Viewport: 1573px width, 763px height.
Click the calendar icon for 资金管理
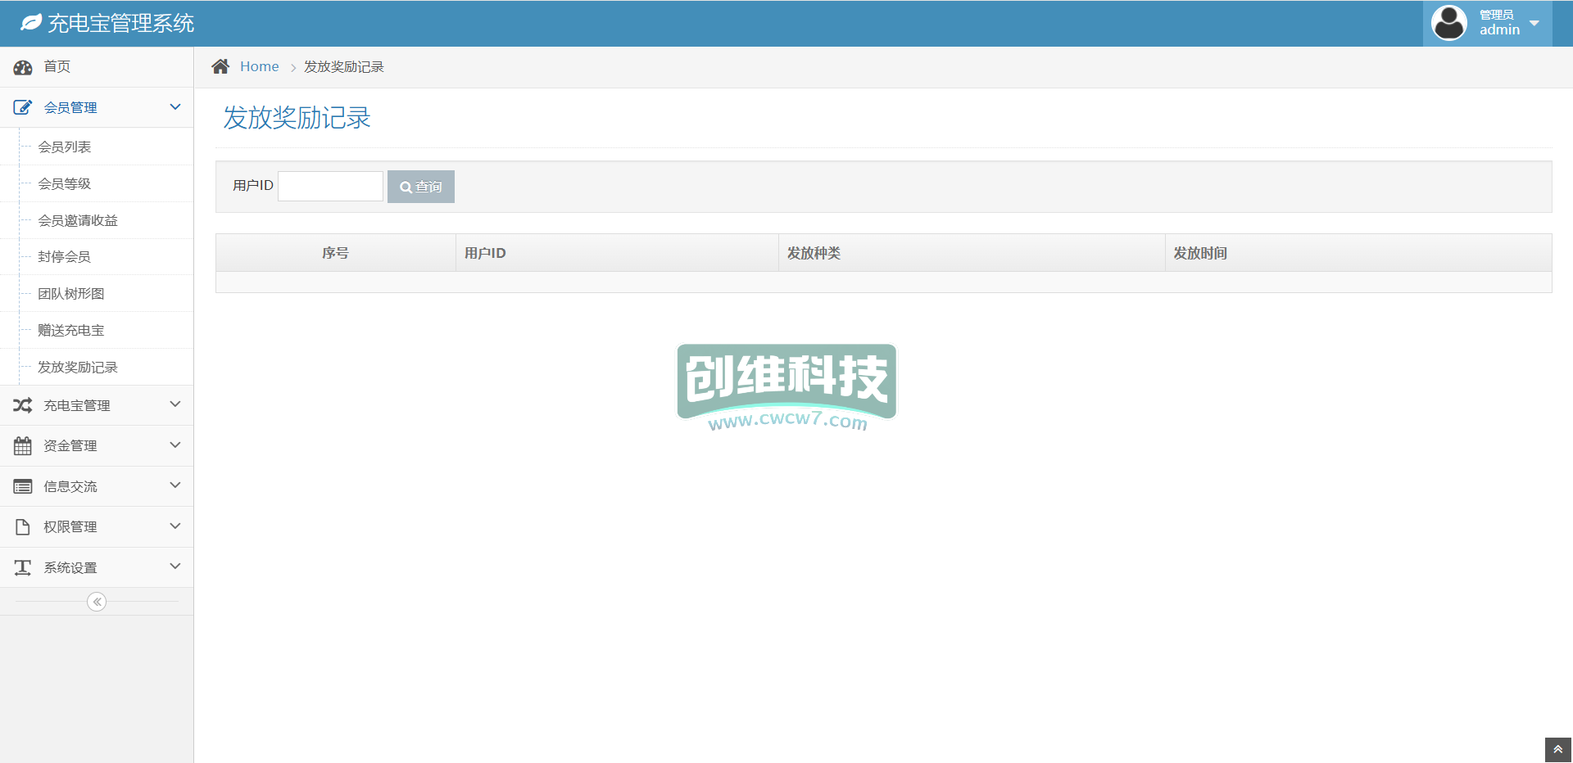(23, 446)
